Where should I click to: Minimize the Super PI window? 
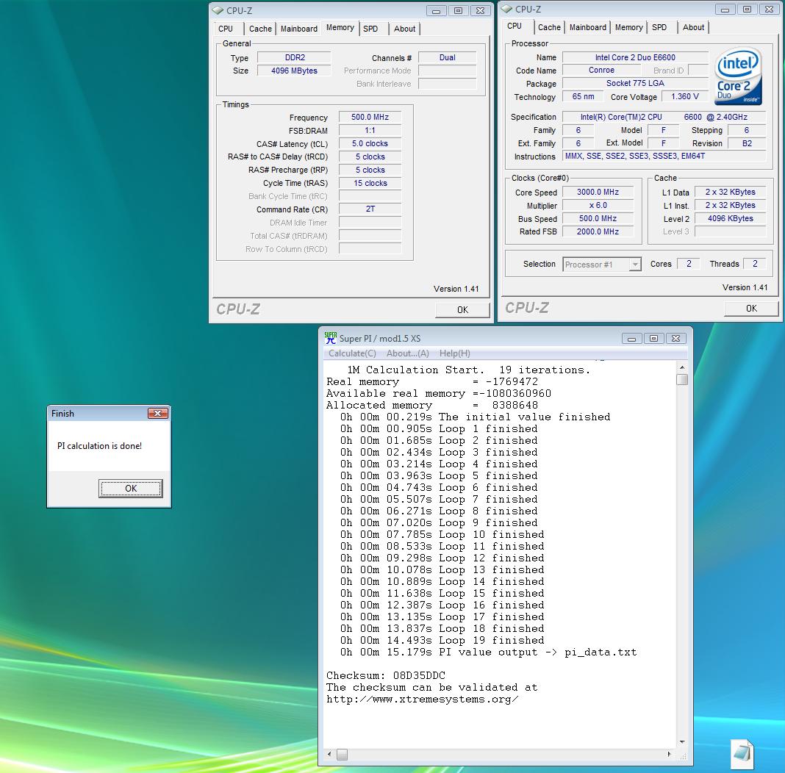pos(632,339)
